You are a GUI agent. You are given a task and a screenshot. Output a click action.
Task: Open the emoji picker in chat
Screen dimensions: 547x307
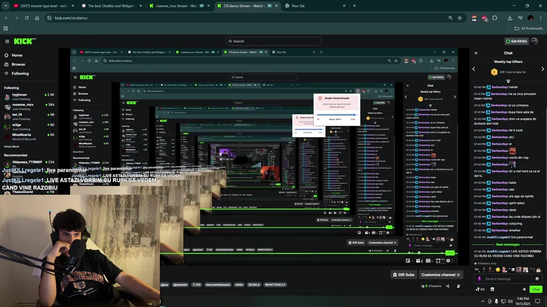(x=537, y=279)
